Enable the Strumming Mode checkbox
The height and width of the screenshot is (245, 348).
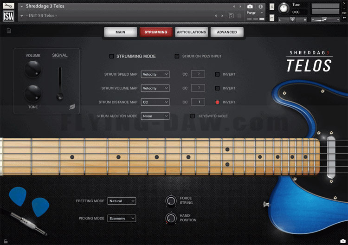[x=111, y=56]
